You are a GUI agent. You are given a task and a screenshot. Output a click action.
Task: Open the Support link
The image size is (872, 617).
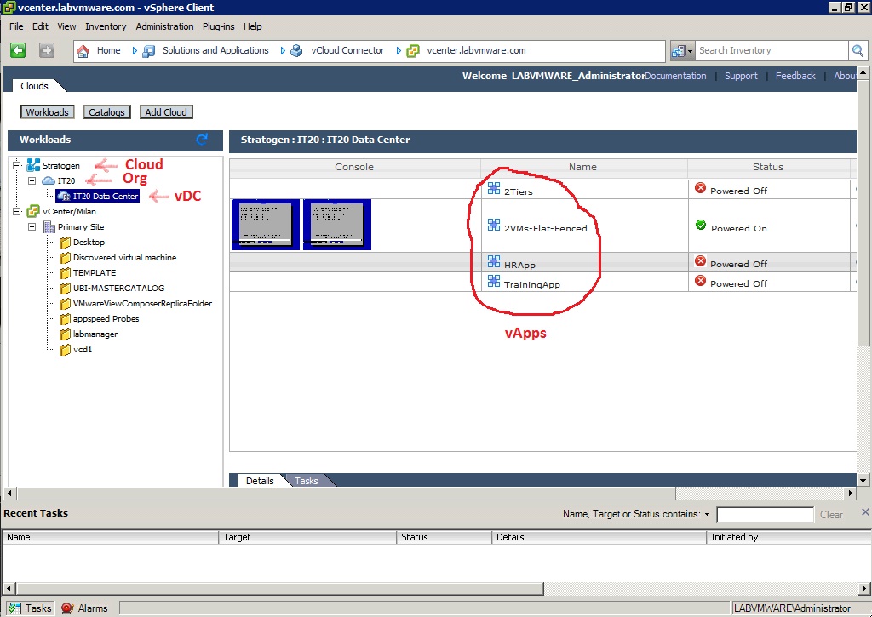pos(741,76)
